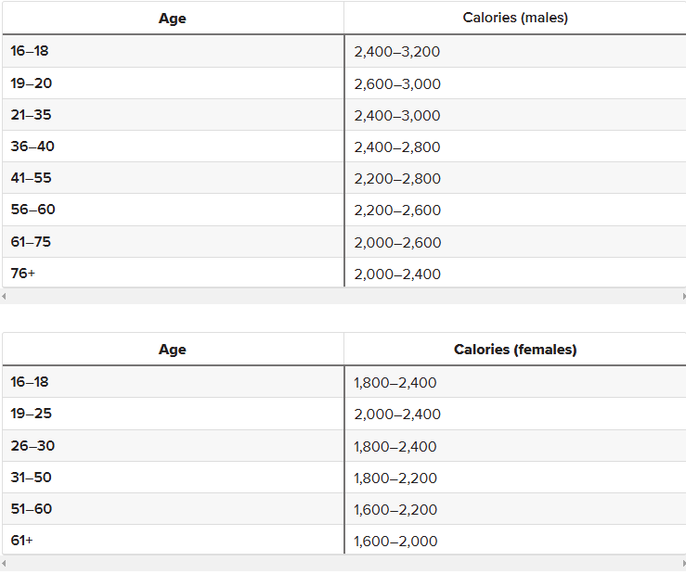
Task: Select the Calories (females) column header
Action: click(x=515, y=350)
